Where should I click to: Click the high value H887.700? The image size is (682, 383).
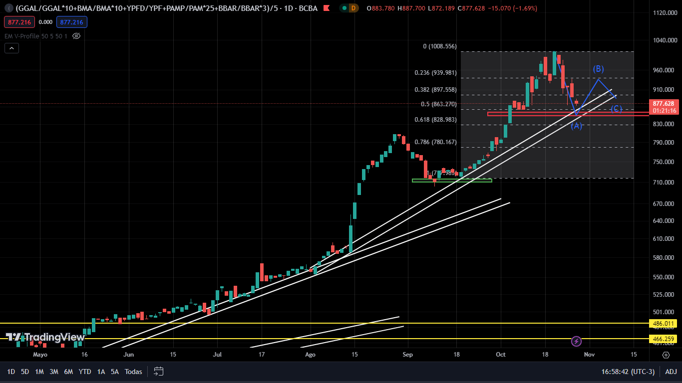tap(411, 8)
